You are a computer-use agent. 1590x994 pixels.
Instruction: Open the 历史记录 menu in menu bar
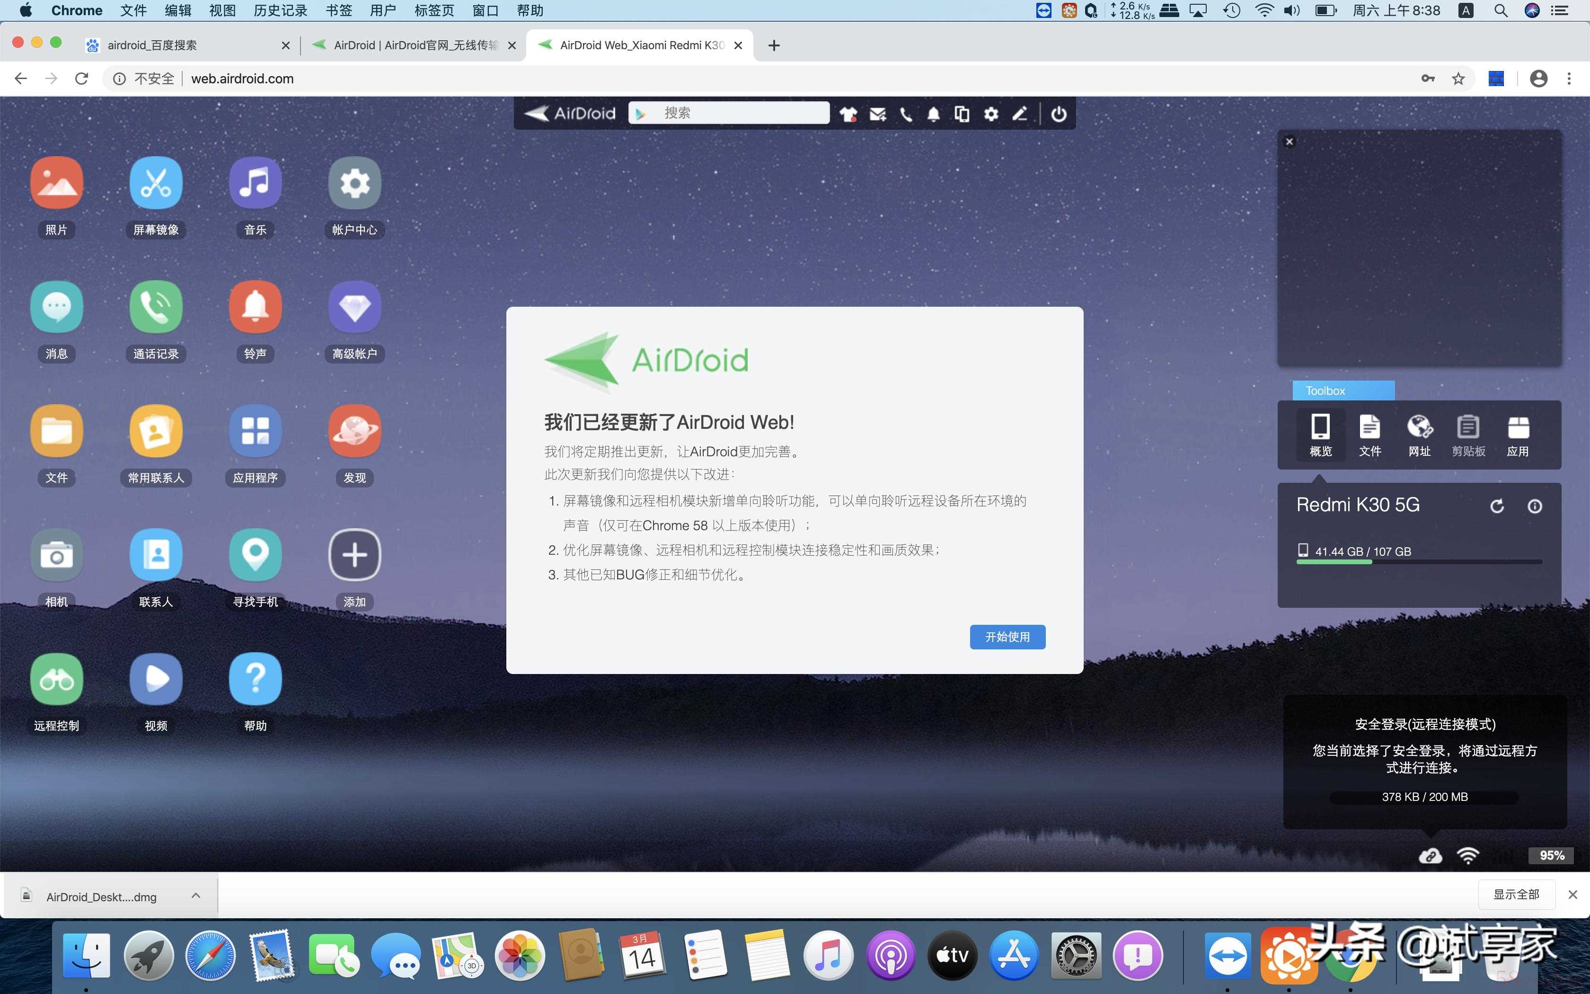281,10
